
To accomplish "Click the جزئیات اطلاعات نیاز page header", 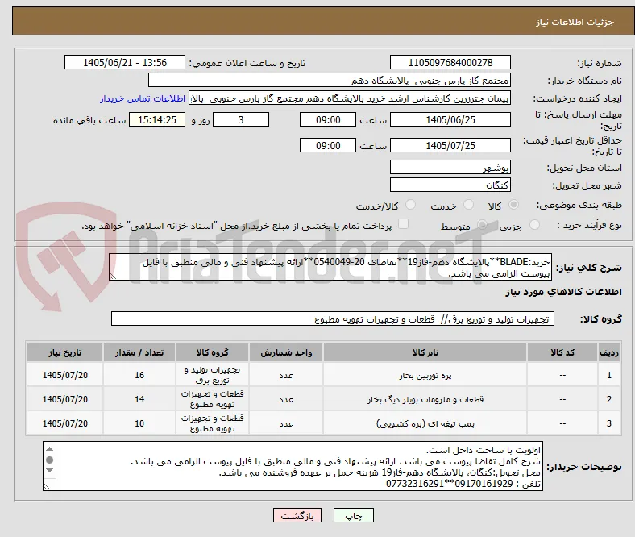I will 575,22.
